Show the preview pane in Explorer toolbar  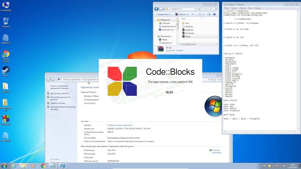(x=209, y=14)
